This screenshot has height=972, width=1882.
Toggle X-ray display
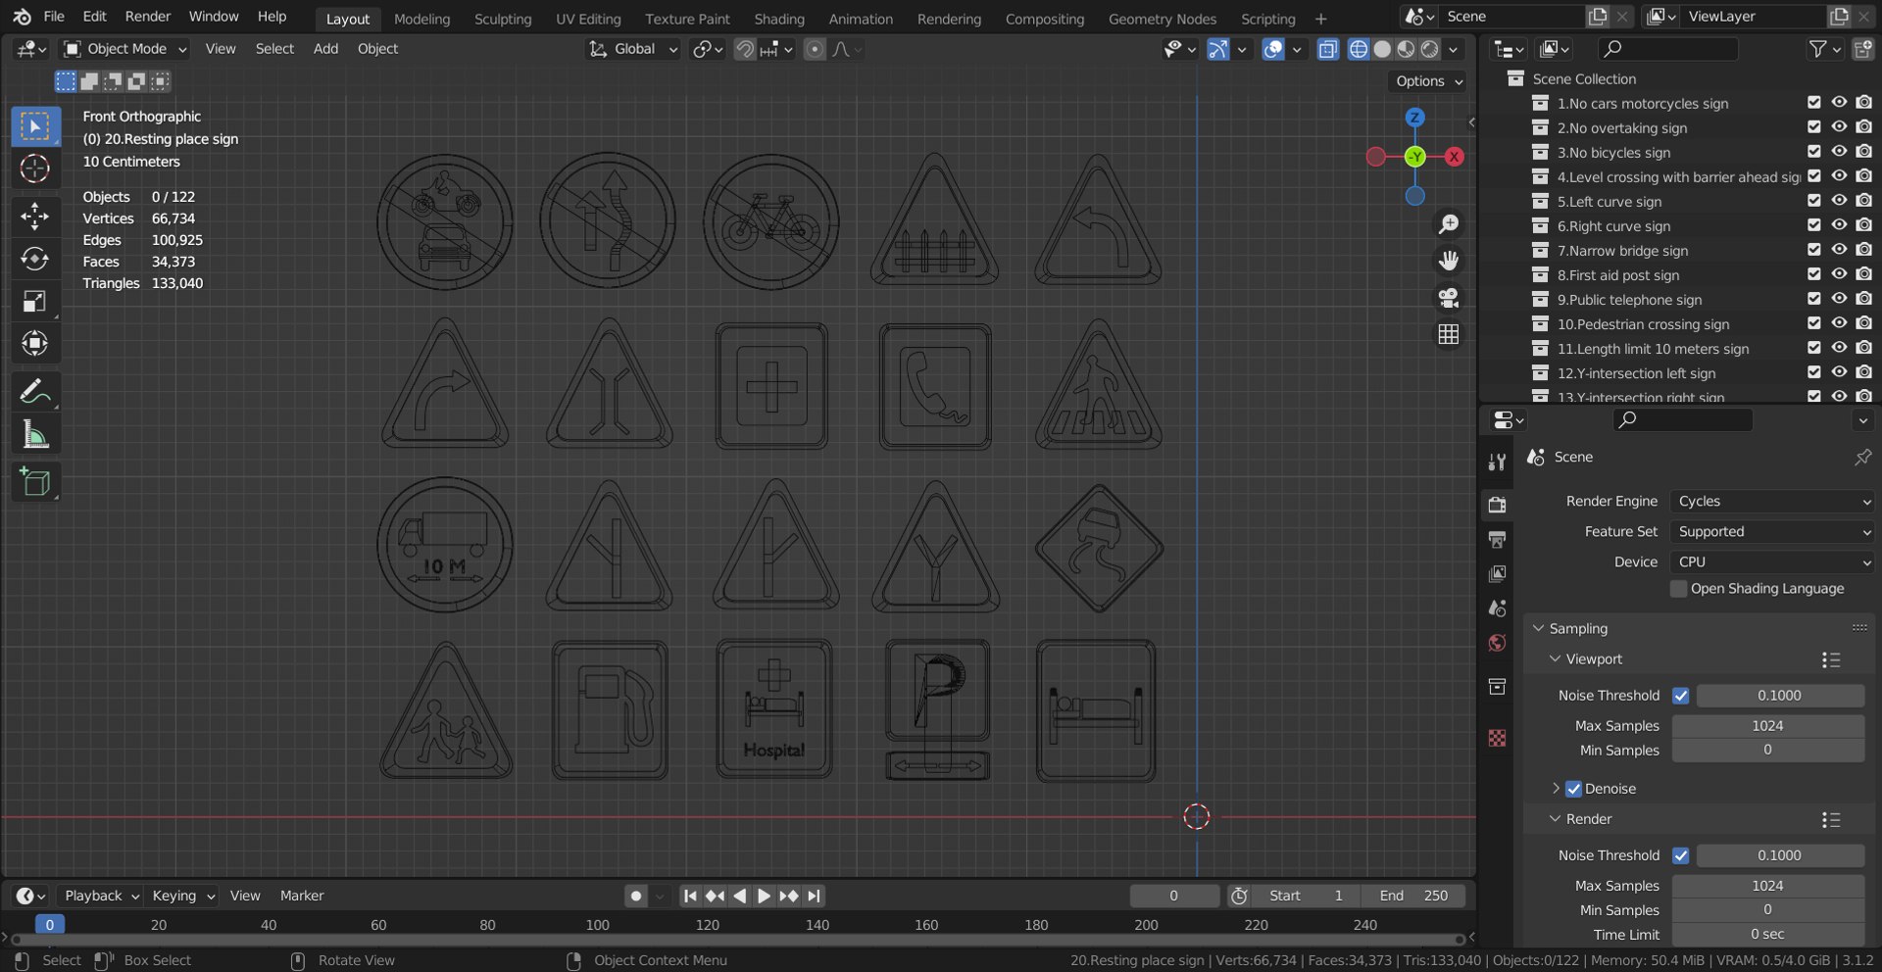1328,49
